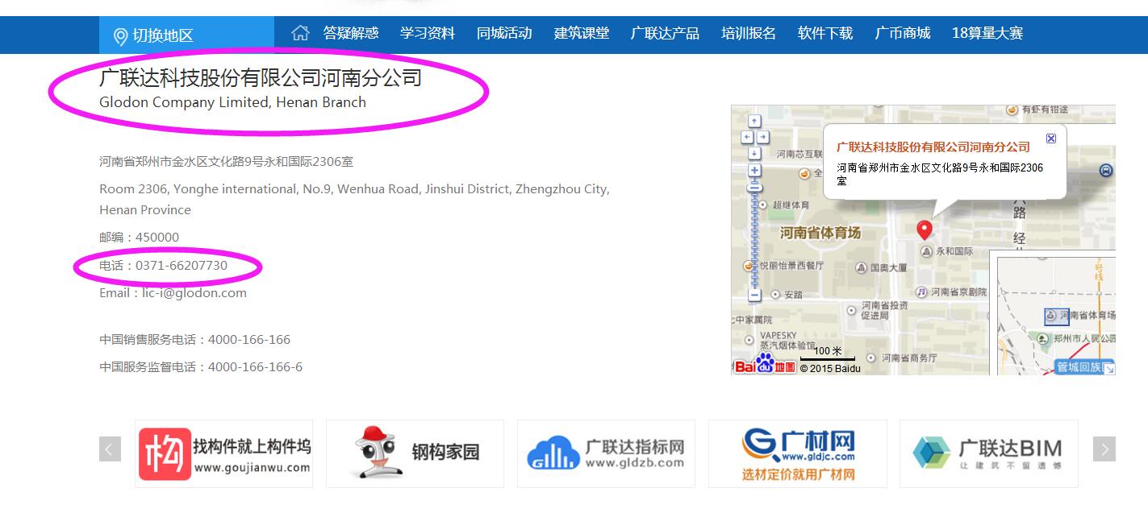This screenshot has width=1148, height=517.
Task: Pan the Baidu map right
Action: (763, 137)
